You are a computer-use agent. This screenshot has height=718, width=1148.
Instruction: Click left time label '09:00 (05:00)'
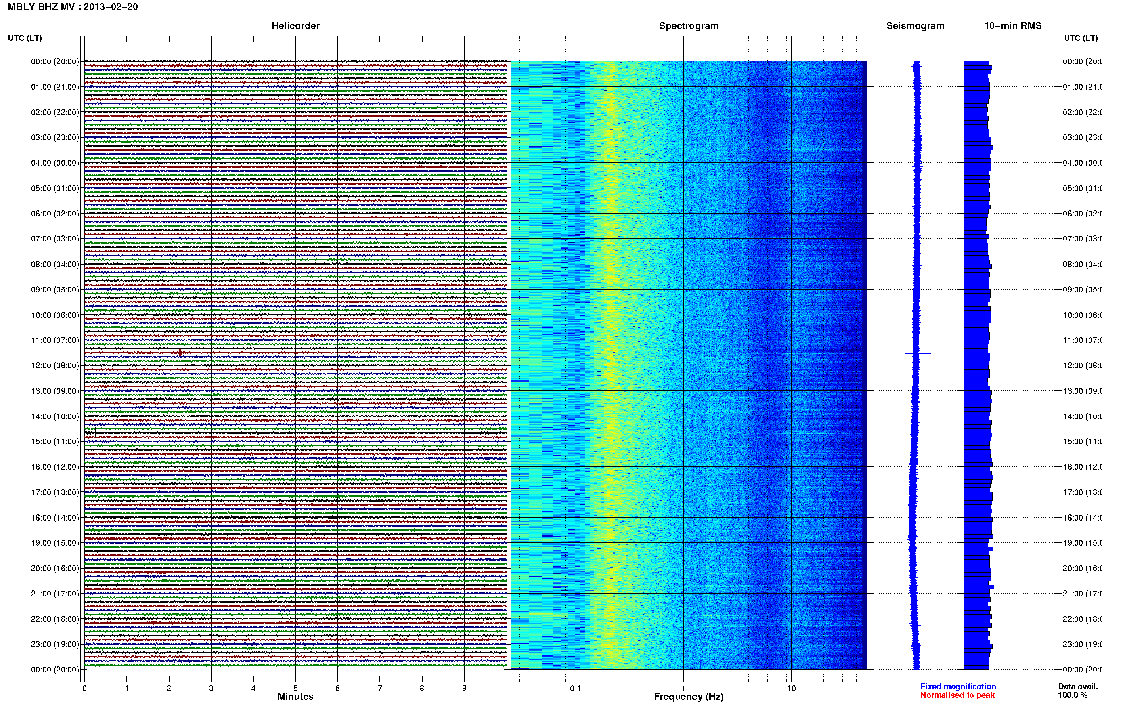click(55, 289)
